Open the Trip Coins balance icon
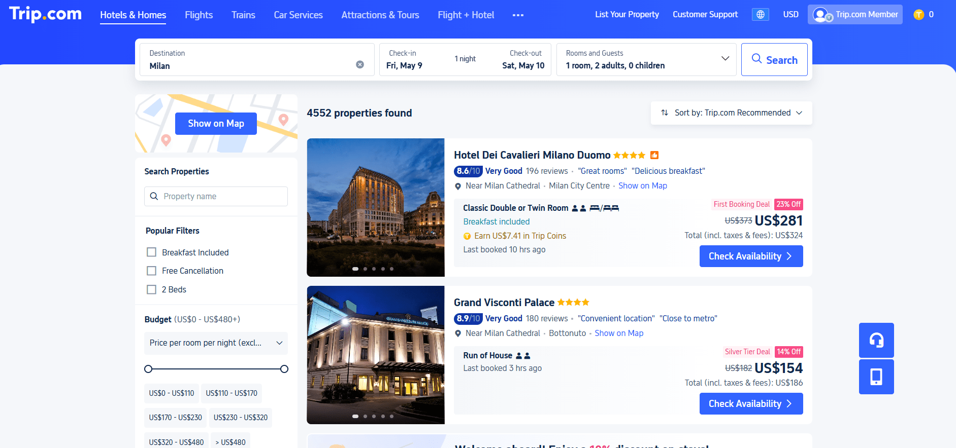The height and width of the screenshot is (448, 956). coord(918,15)
